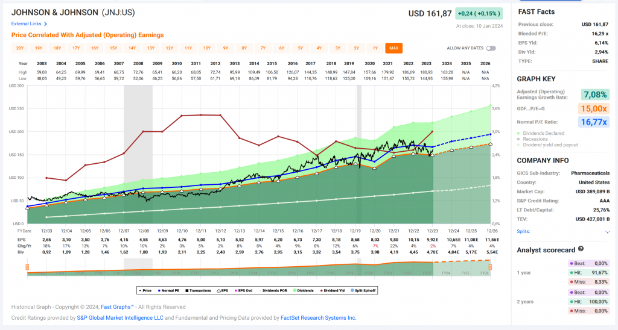Select the MAX time range
The width and height of the screenshot is (618, 330).
click(393, 48)
